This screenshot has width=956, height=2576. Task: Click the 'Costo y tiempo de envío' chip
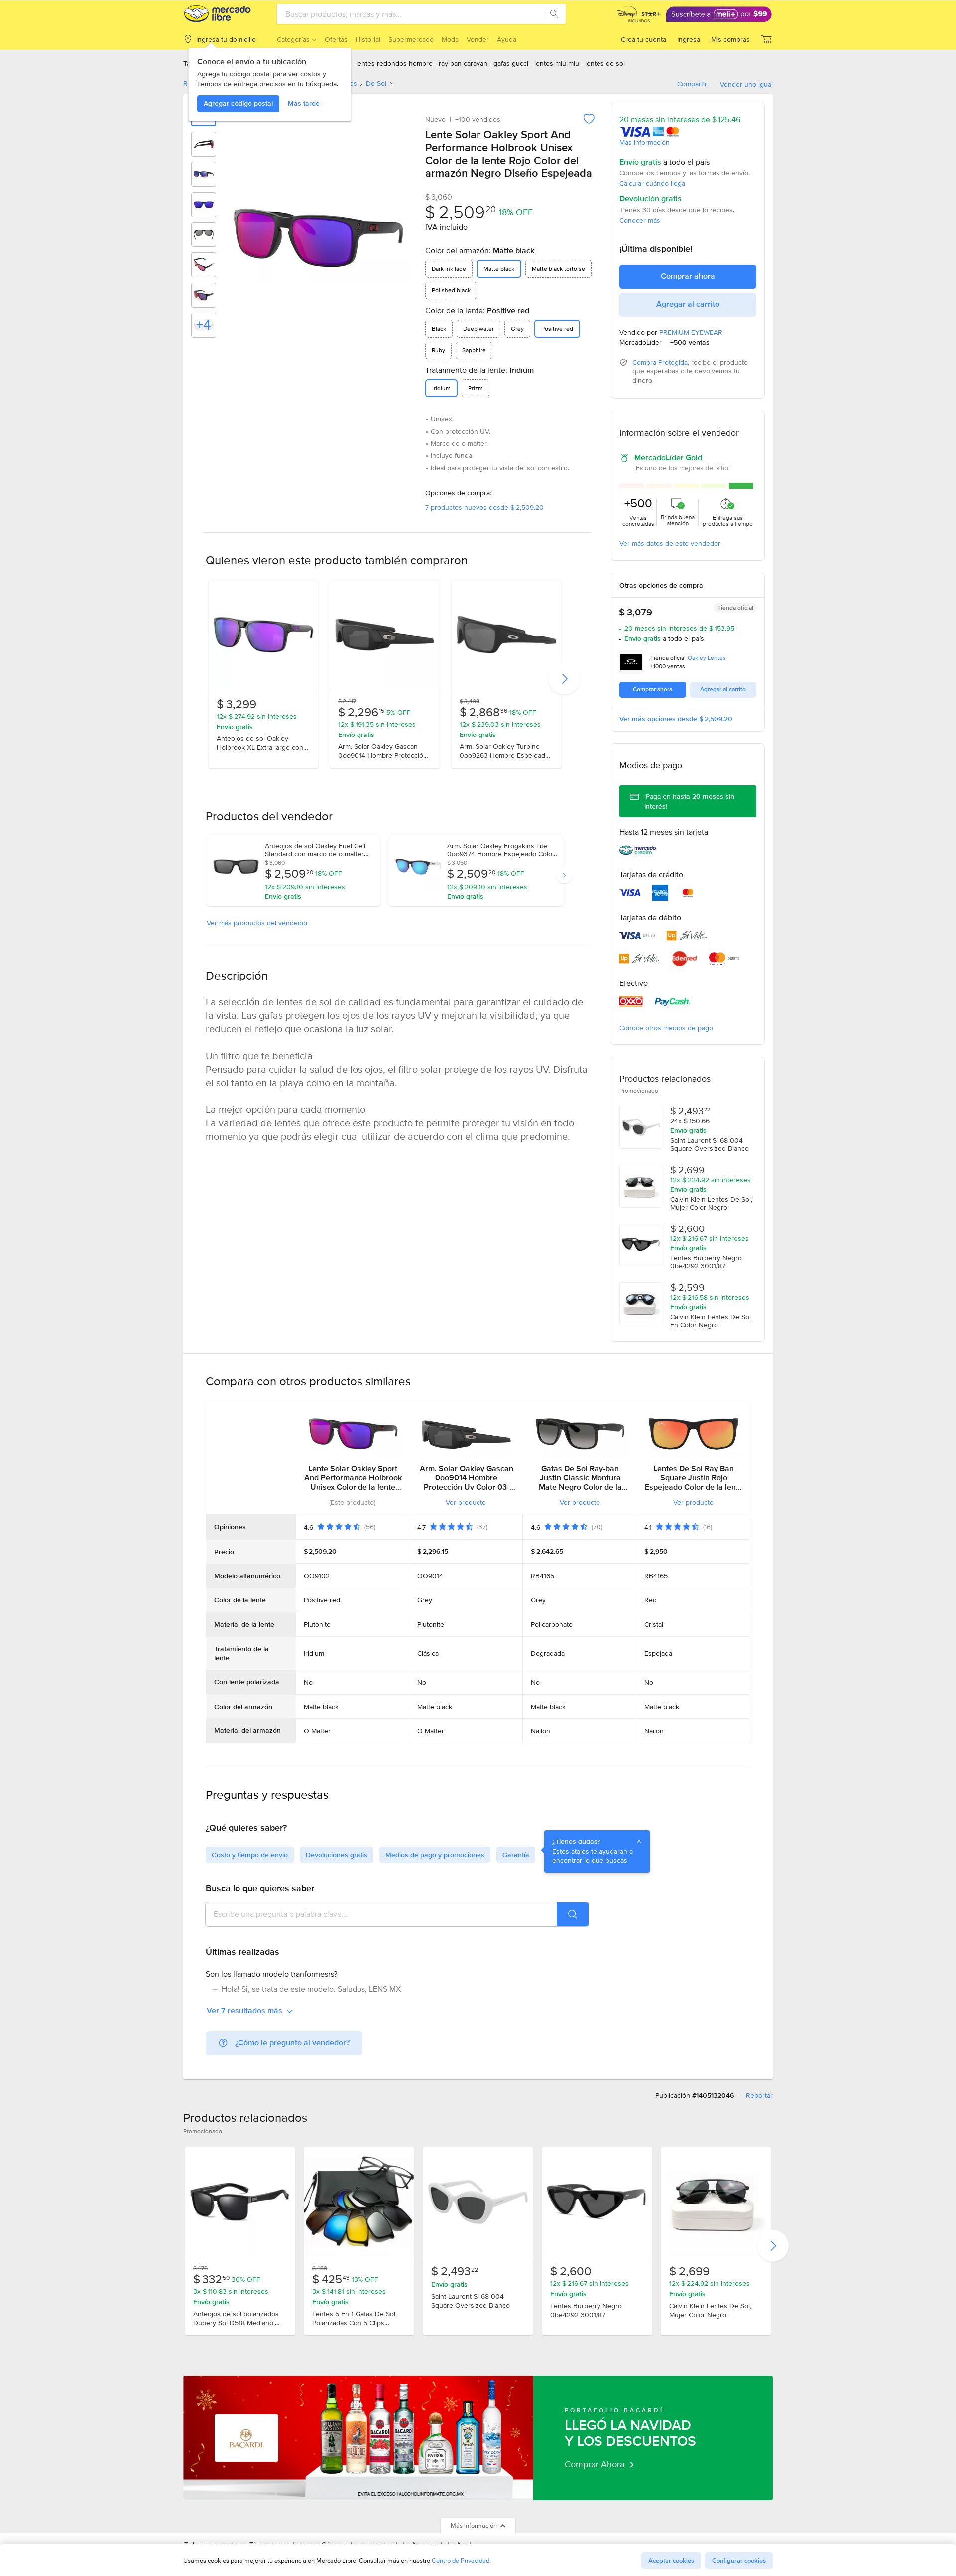point(250,1855)
